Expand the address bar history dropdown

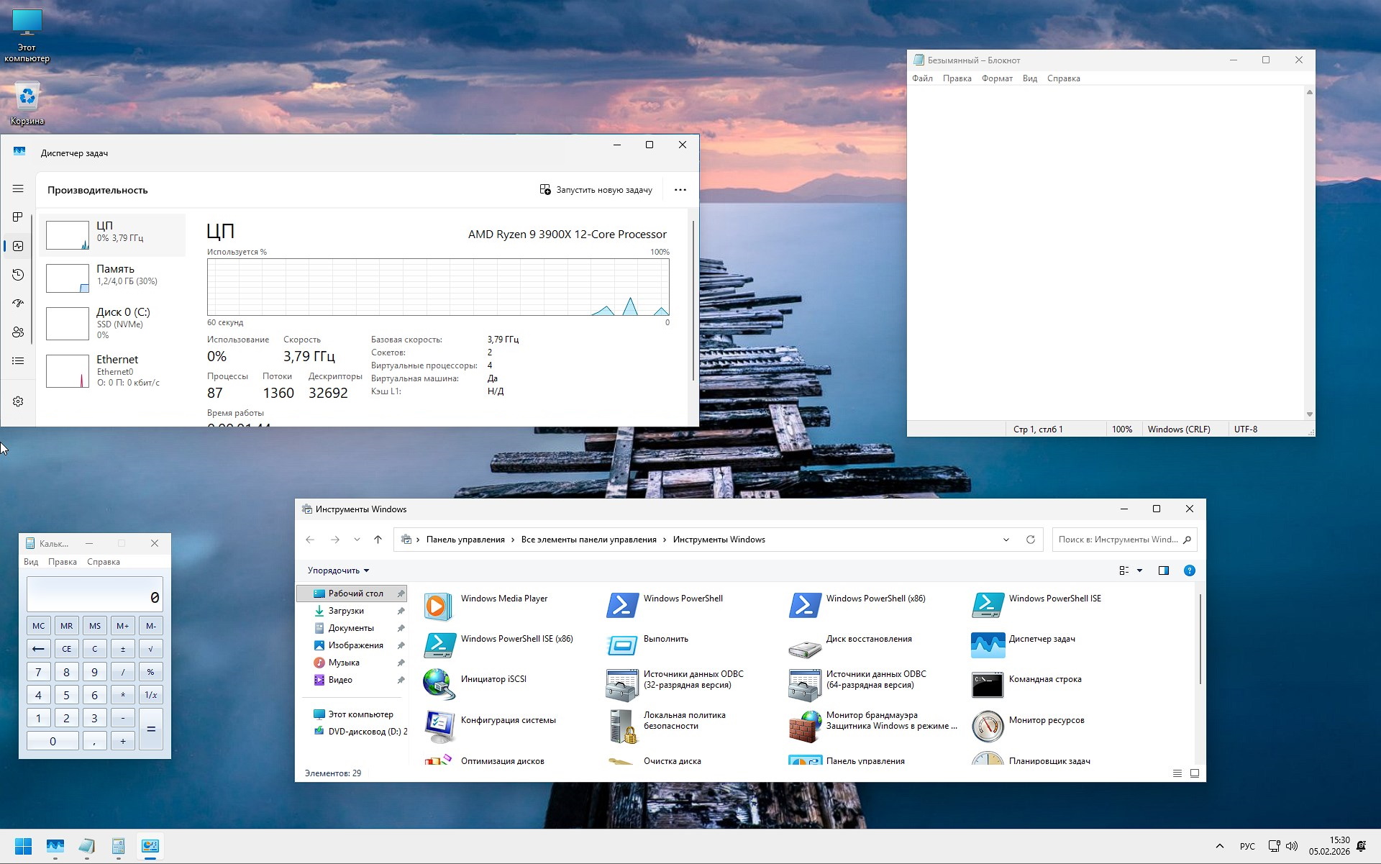pos(1006,540)
